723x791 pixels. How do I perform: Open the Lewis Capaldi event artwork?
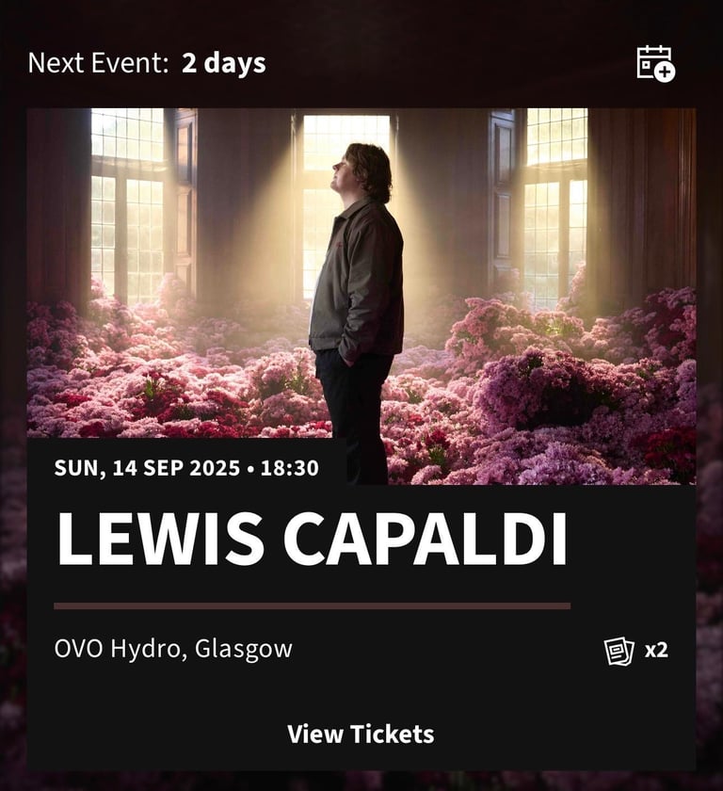coord(361,296)
